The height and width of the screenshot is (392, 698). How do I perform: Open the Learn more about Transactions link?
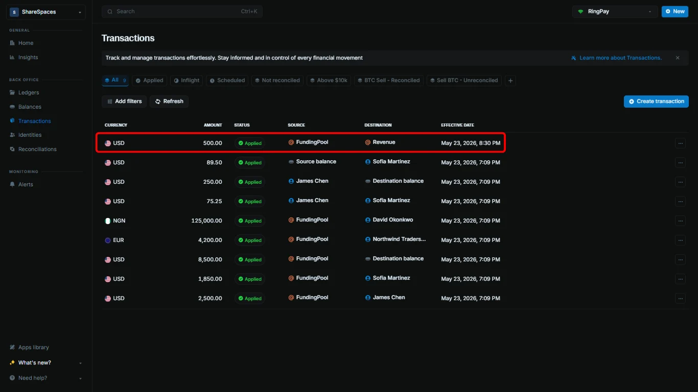(x=616, y=58)
